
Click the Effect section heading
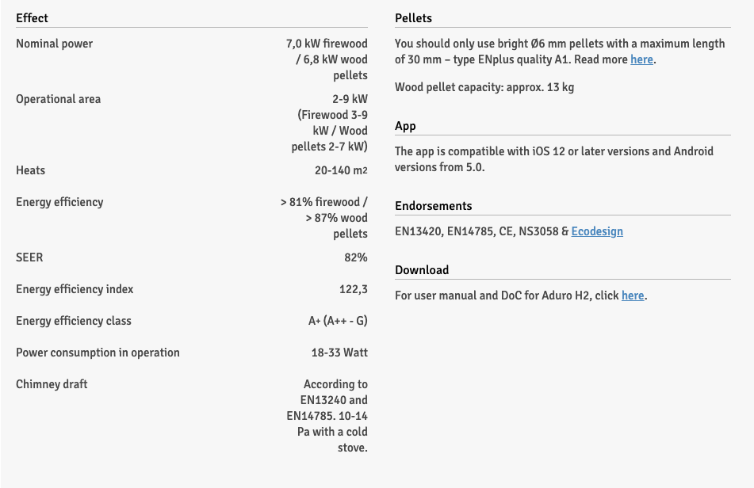pyautogui.click(x=32, y=17)
